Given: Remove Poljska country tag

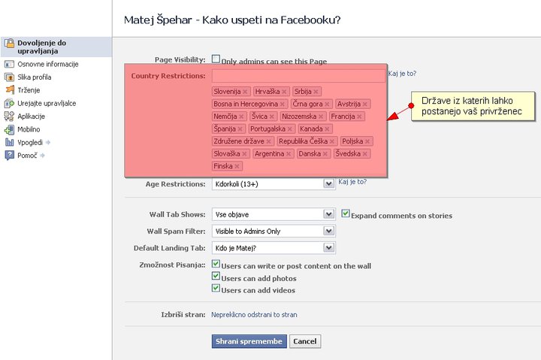Looking at the screenshot, I should pos(367,141).
